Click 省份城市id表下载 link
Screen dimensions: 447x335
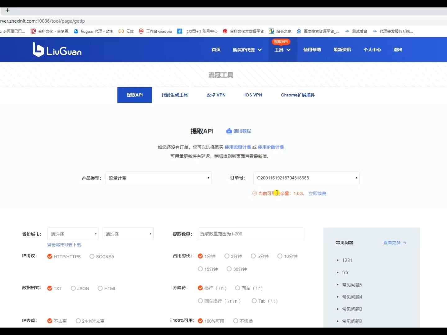(64, 245)
